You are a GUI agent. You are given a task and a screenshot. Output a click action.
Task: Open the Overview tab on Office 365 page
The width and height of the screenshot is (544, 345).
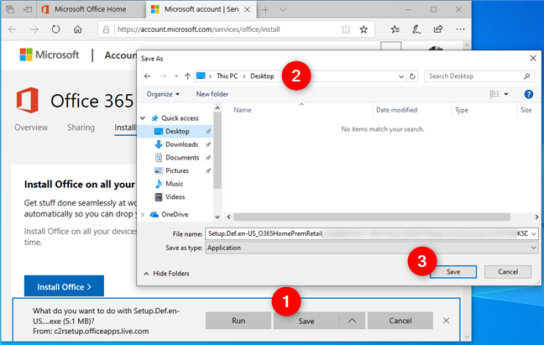[x=31, y=128]
